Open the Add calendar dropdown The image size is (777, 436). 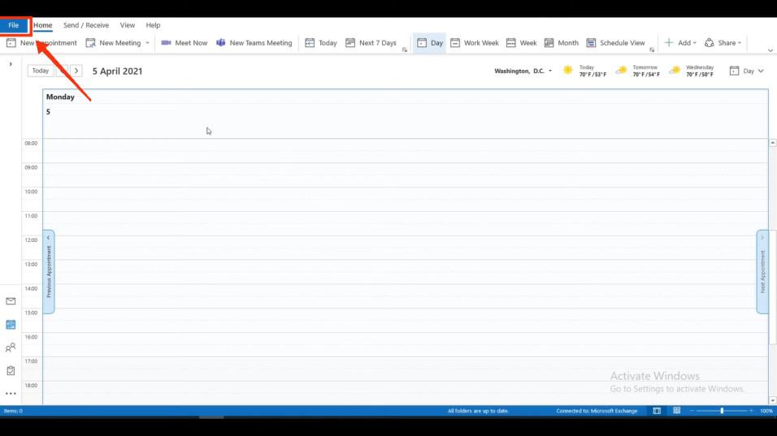pos(680,43)
